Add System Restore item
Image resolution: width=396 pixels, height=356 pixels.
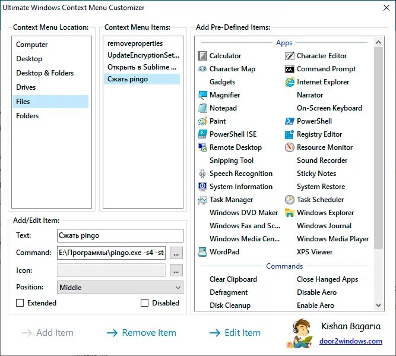321,187
